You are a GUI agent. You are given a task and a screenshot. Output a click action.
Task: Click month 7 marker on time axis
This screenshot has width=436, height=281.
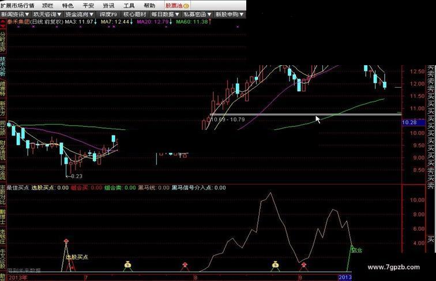(86, 278)
